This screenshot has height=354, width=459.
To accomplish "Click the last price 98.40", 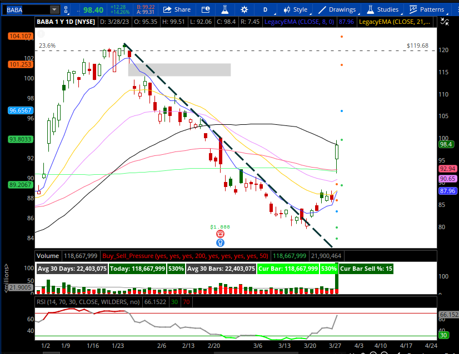I will [93, 10].
